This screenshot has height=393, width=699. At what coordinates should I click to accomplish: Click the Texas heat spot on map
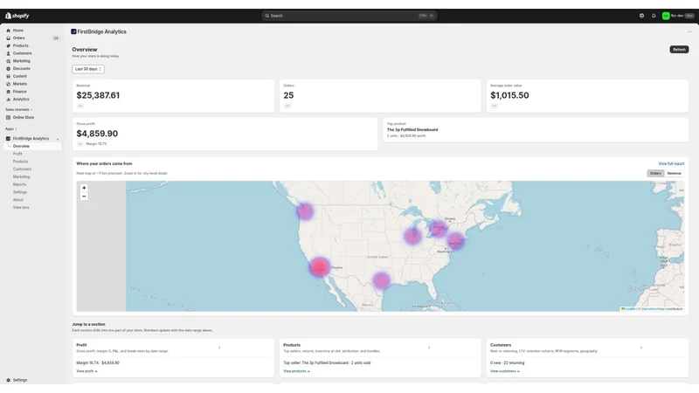(381, 280)
